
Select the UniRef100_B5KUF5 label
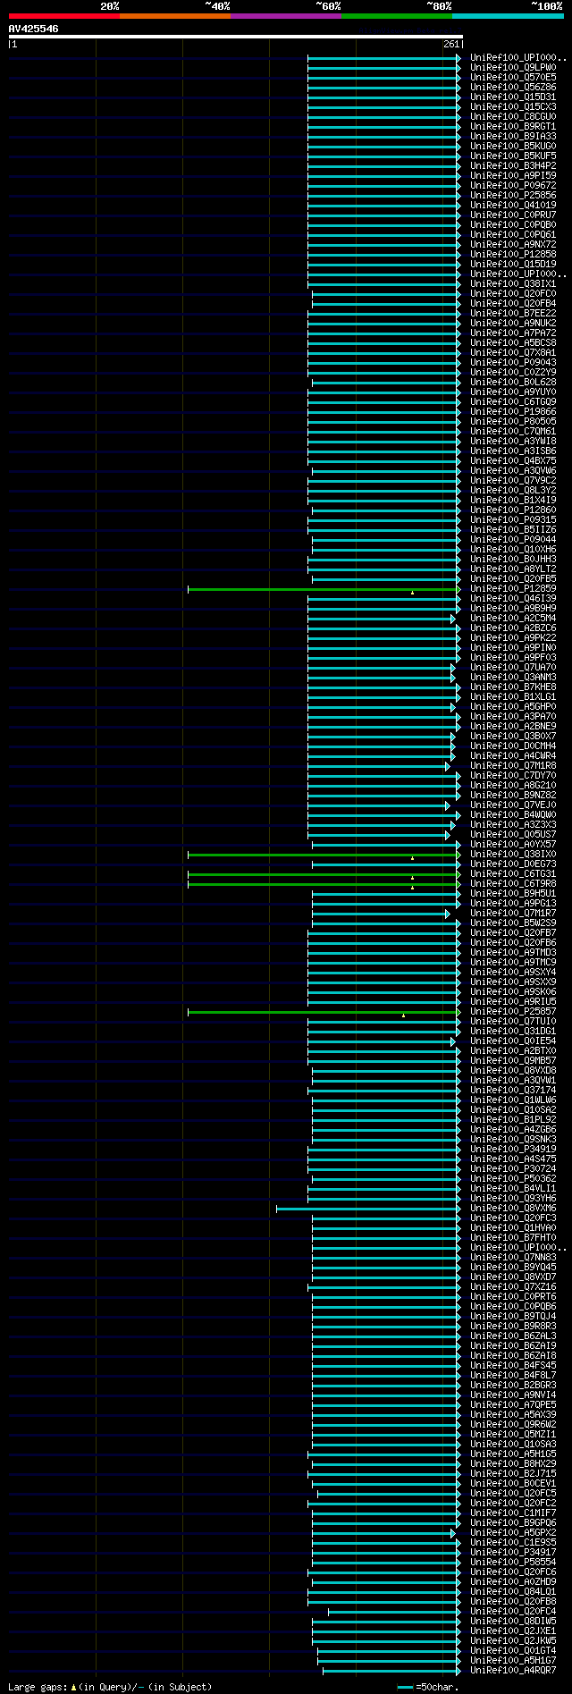click(x=513, y=156)
